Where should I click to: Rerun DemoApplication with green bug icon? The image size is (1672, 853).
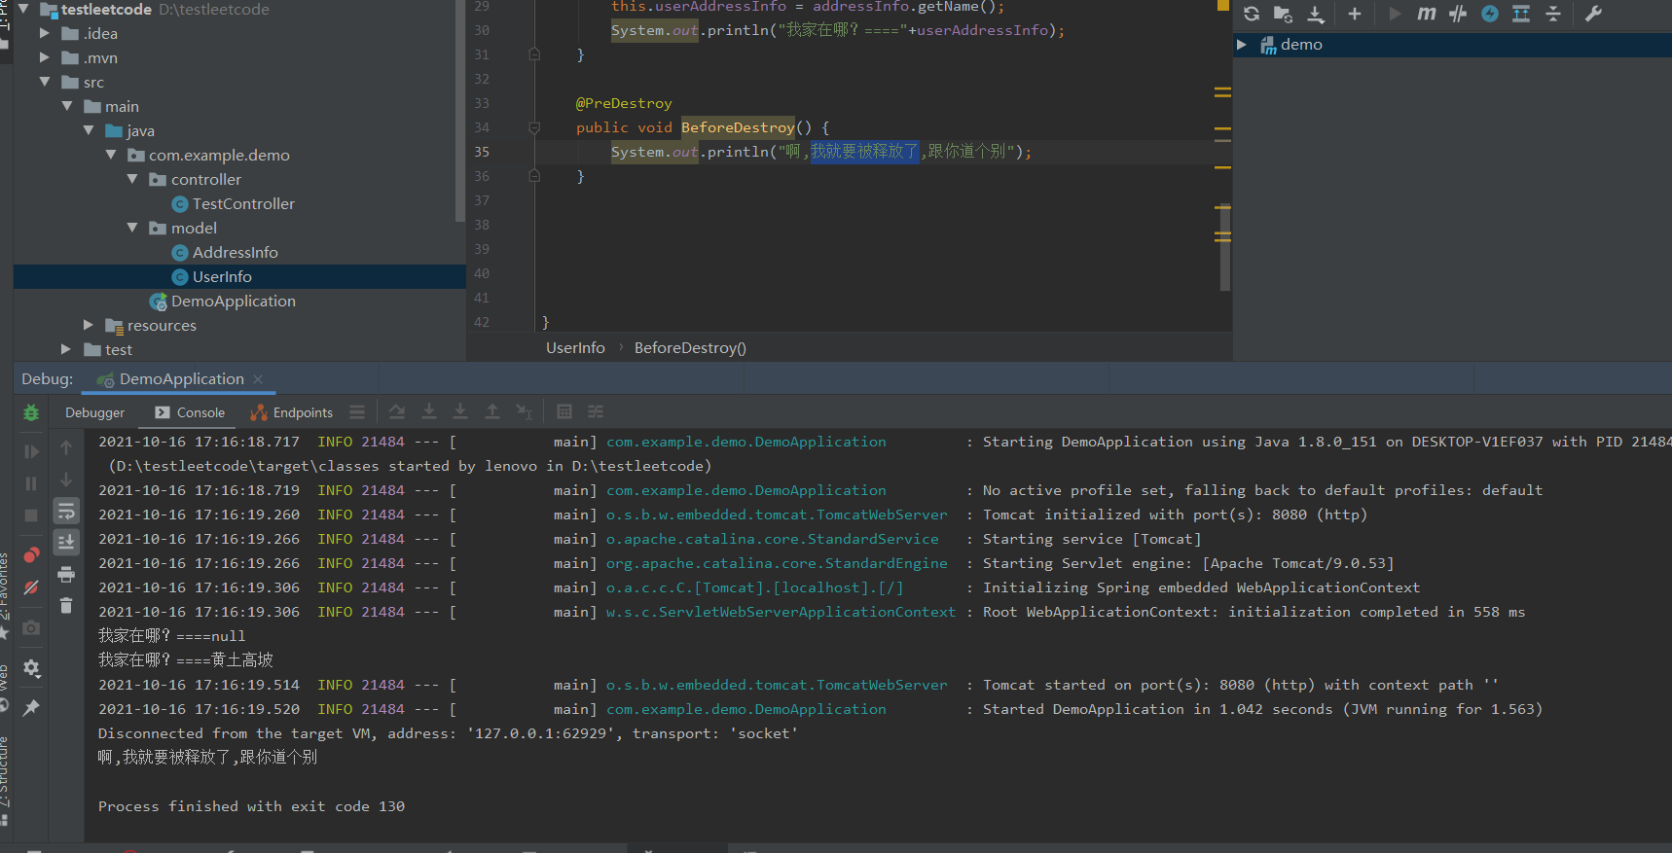pos(31,412)
